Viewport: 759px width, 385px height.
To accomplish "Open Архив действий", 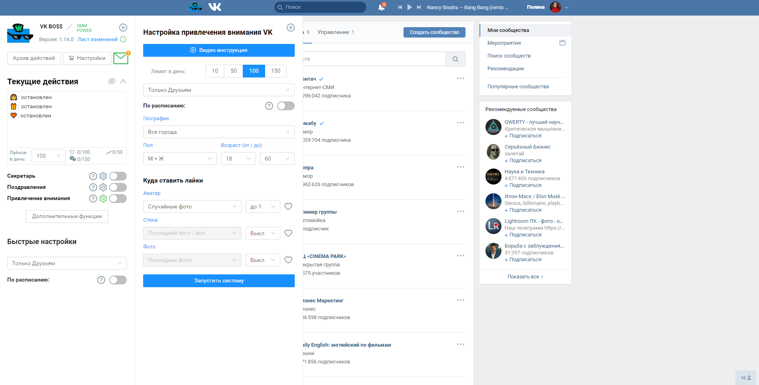I will (x=34, y=58).
